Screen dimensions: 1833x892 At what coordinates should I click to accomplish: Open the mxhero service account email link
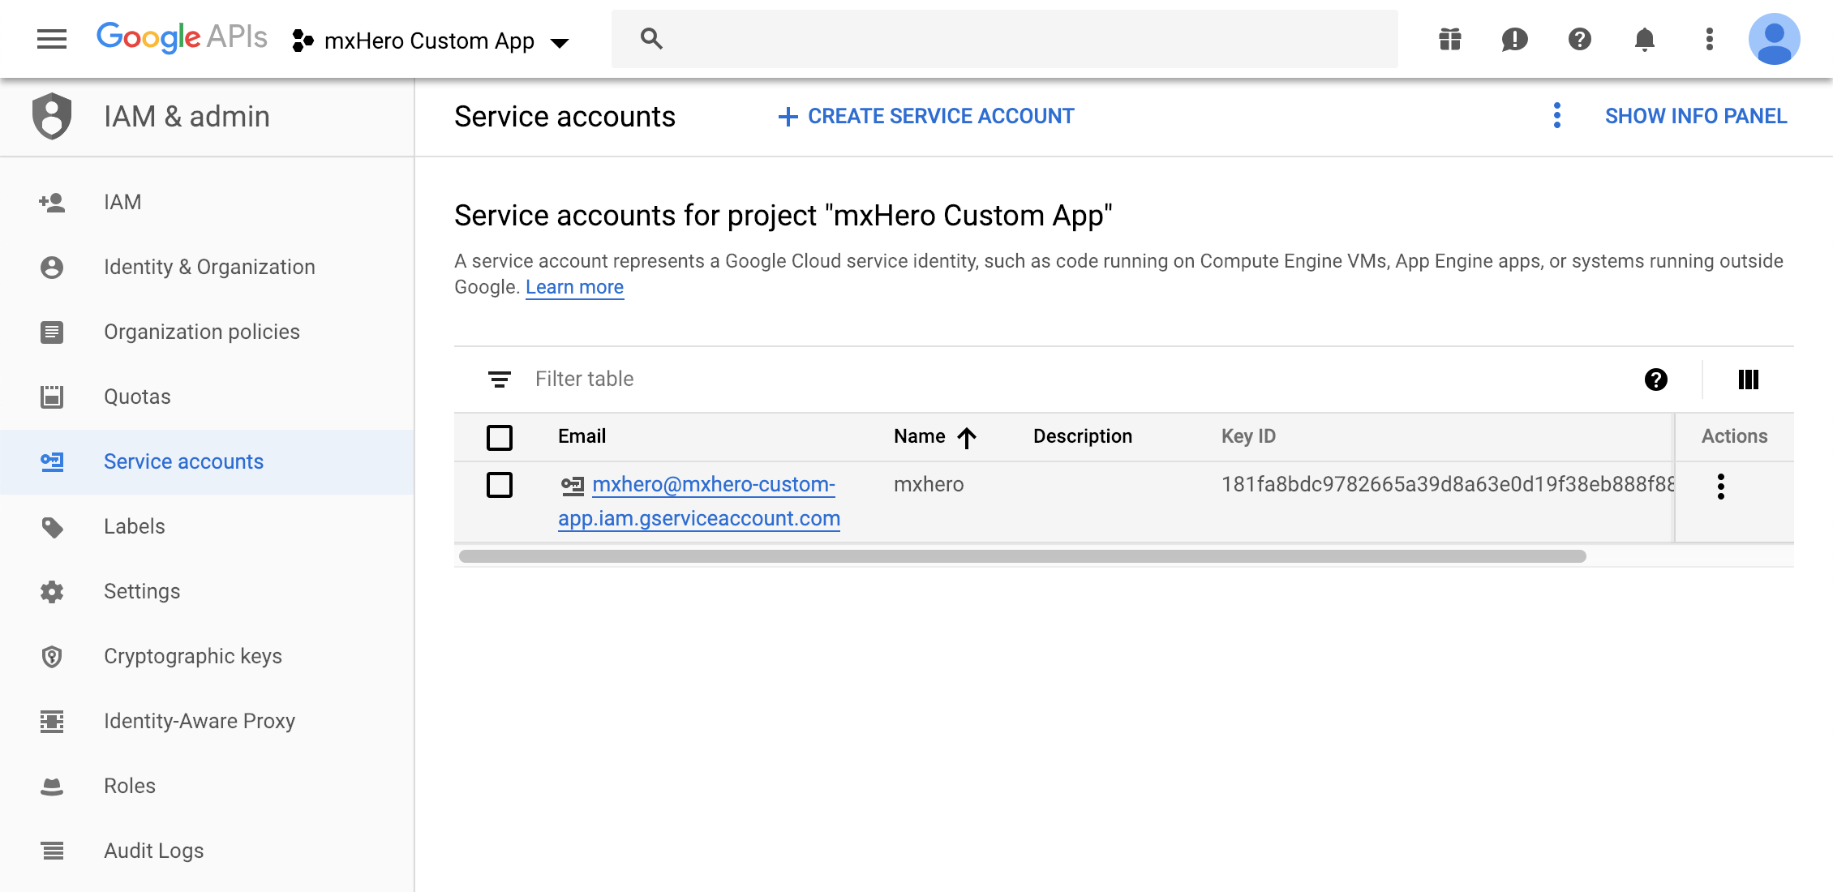pos(699,501)
